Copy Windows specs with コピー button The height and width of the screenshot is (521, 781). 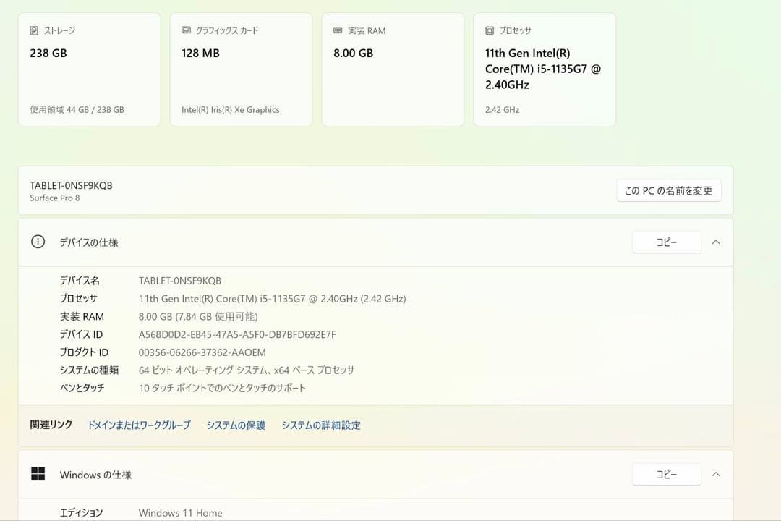(x=666, y=474)
